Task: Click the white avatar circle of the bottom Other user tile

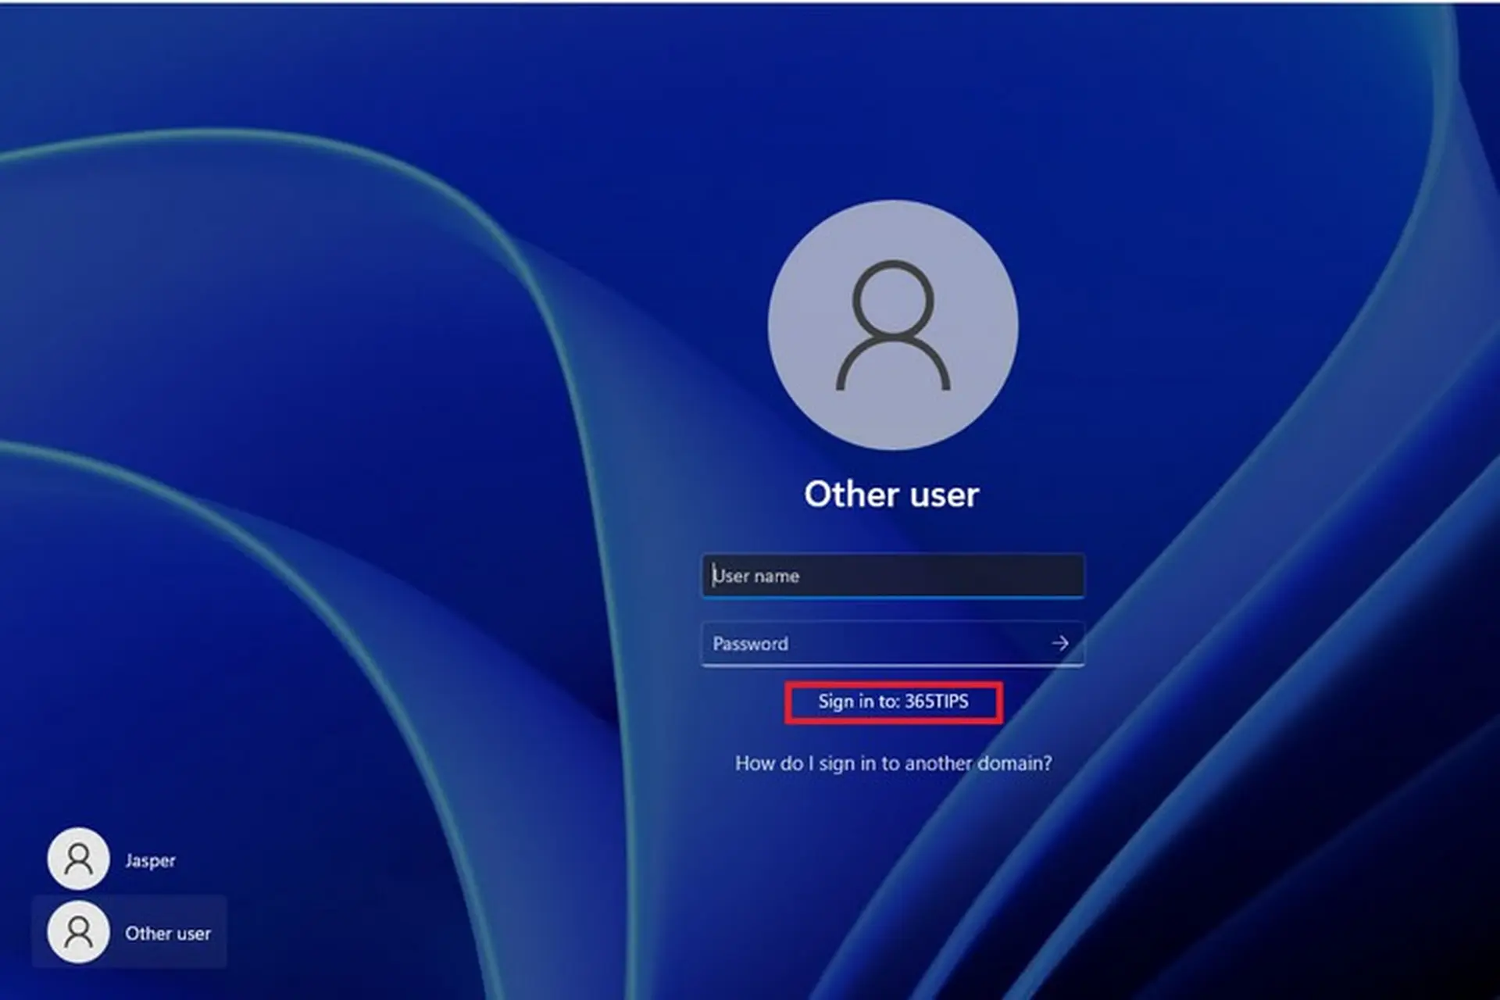Action: click(x=77, y=933)
